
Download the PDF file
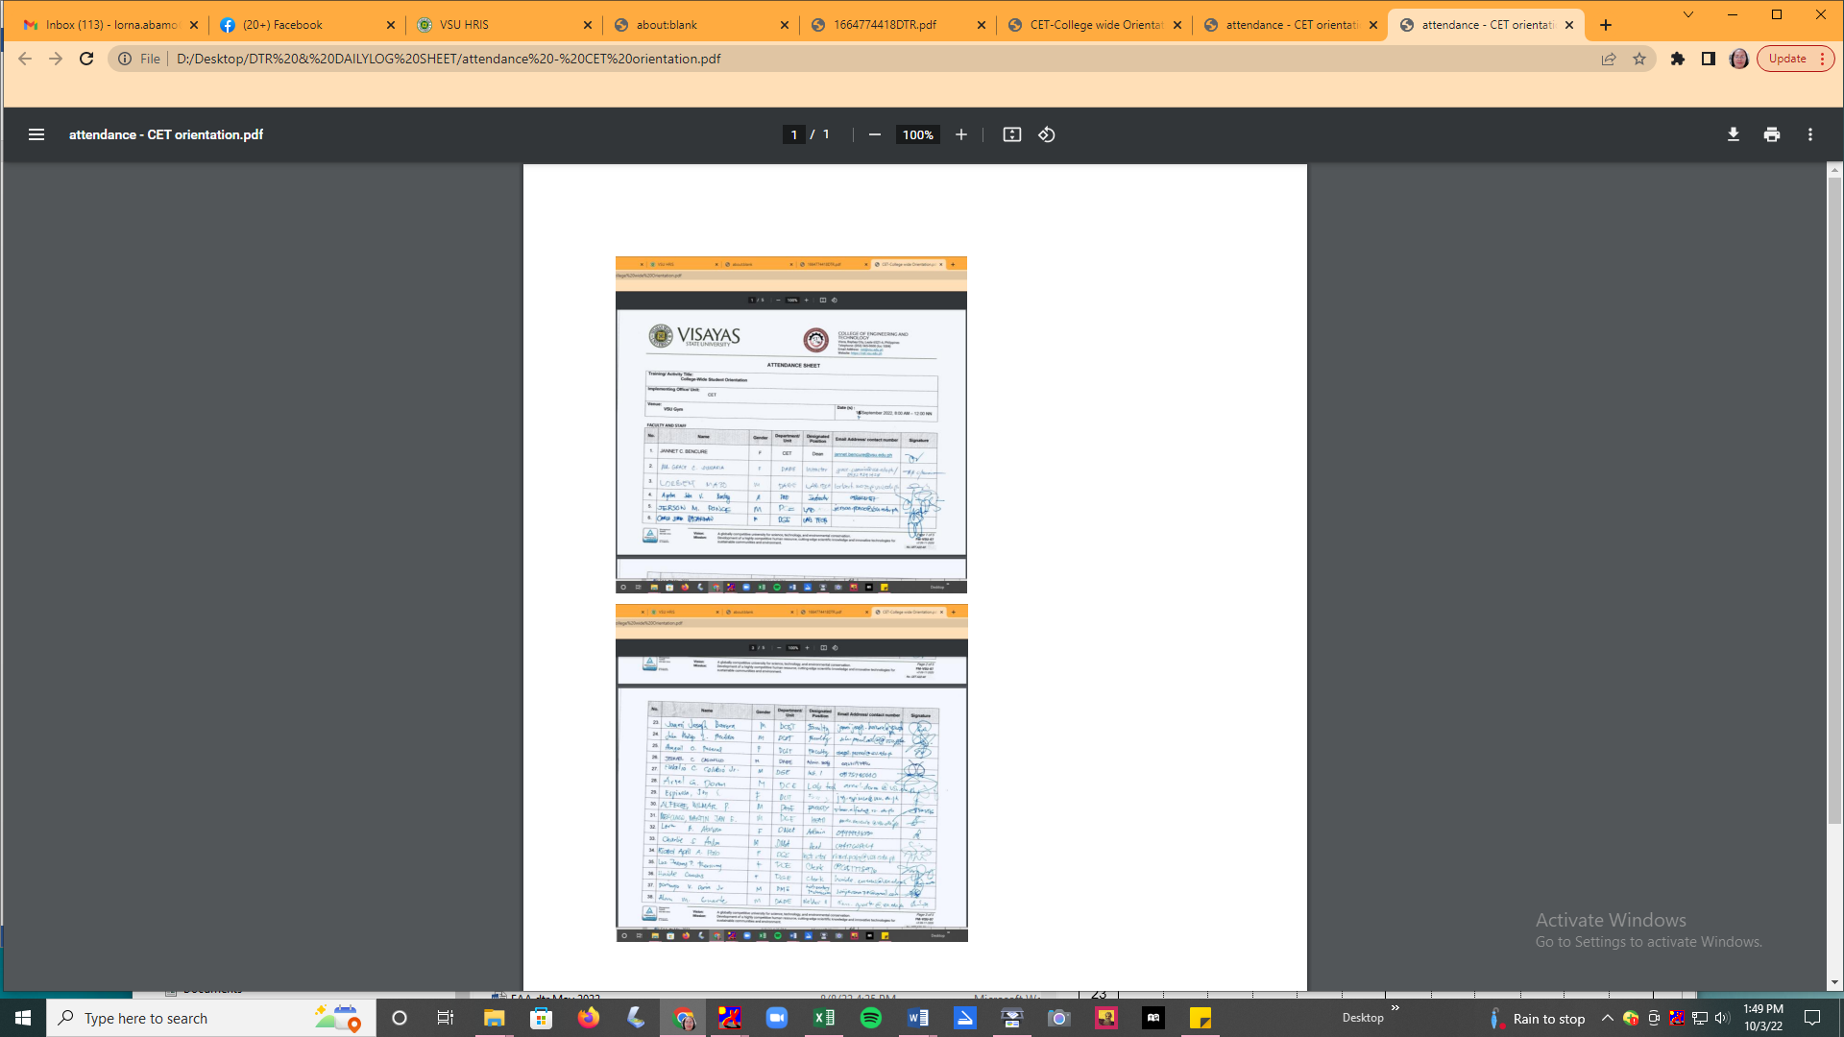1733,134
